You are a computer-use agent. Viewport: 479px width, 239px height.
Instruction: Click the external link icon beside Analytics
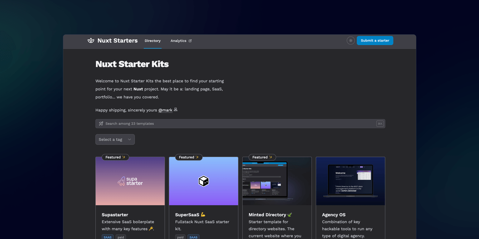[190, 41]
